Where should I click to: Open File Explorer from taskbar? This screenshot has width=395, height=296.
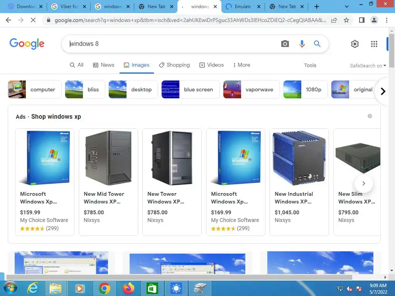56,288
